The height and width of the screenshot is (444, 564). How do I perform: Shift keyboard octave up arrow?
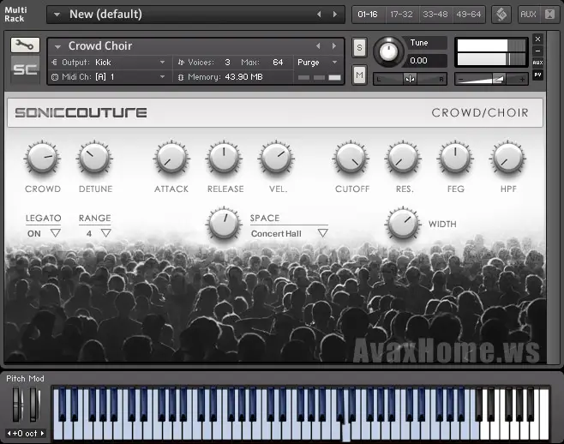(42, 433)
